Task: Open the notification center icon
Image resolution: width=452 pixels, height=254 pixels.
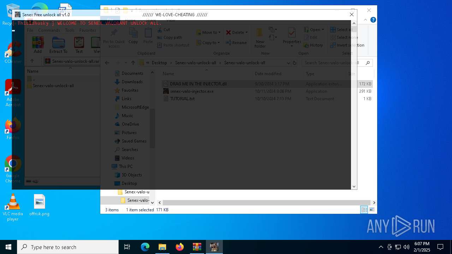Action: click(440, 247)
